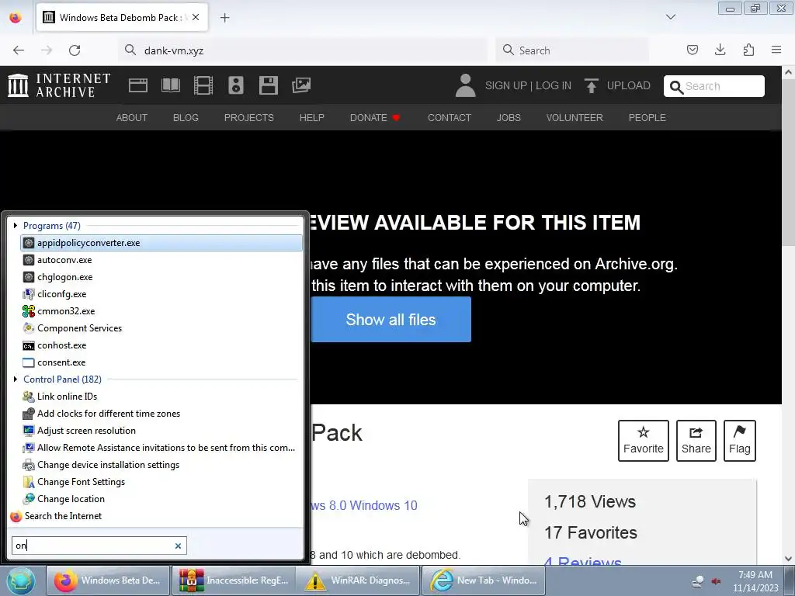This screenshot has height=596, width=795.
Task: Launch appidpolicyconverter.exe from results
Action: 161,243
